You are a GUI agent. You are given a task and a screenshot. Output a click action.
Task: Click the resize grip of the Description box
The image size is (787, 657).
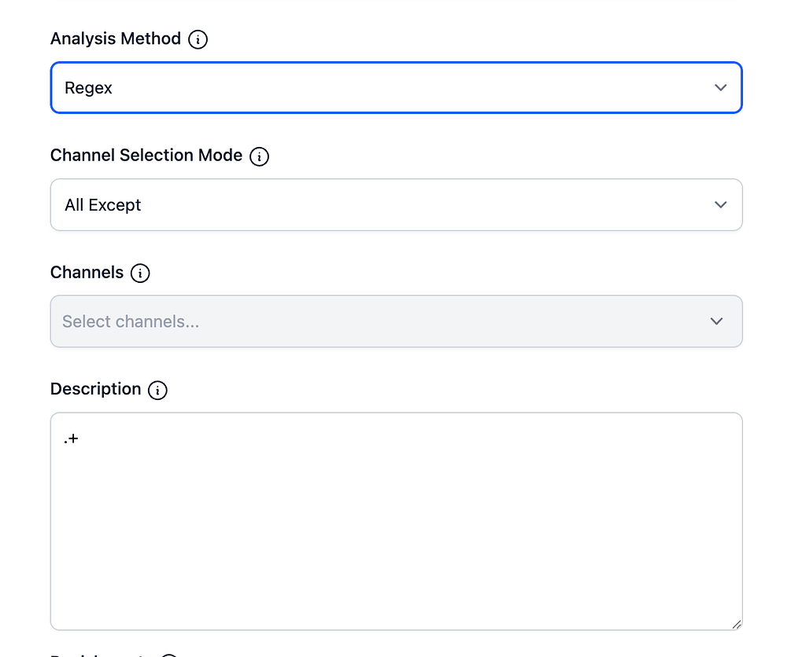click(736, 624)
